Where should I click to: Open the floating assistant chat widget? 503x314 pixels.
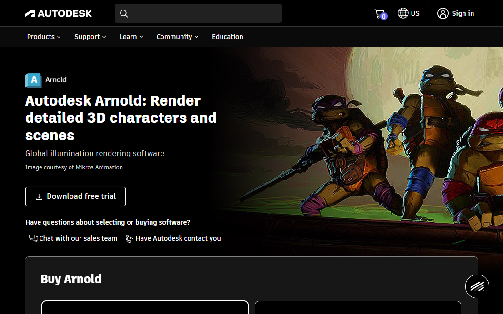click(477, 286)
